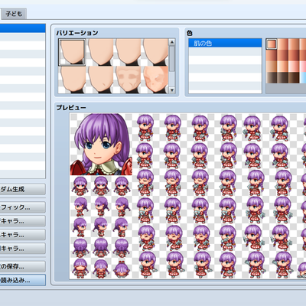Click the ダム生成 random generate button
Image resolution: width=306 pixels, height=306 pixels.
click(23, 189)
